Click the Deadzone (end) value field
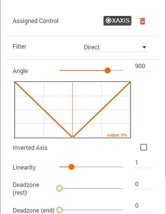The image size is (166, 214). click(x=144, y=206)
